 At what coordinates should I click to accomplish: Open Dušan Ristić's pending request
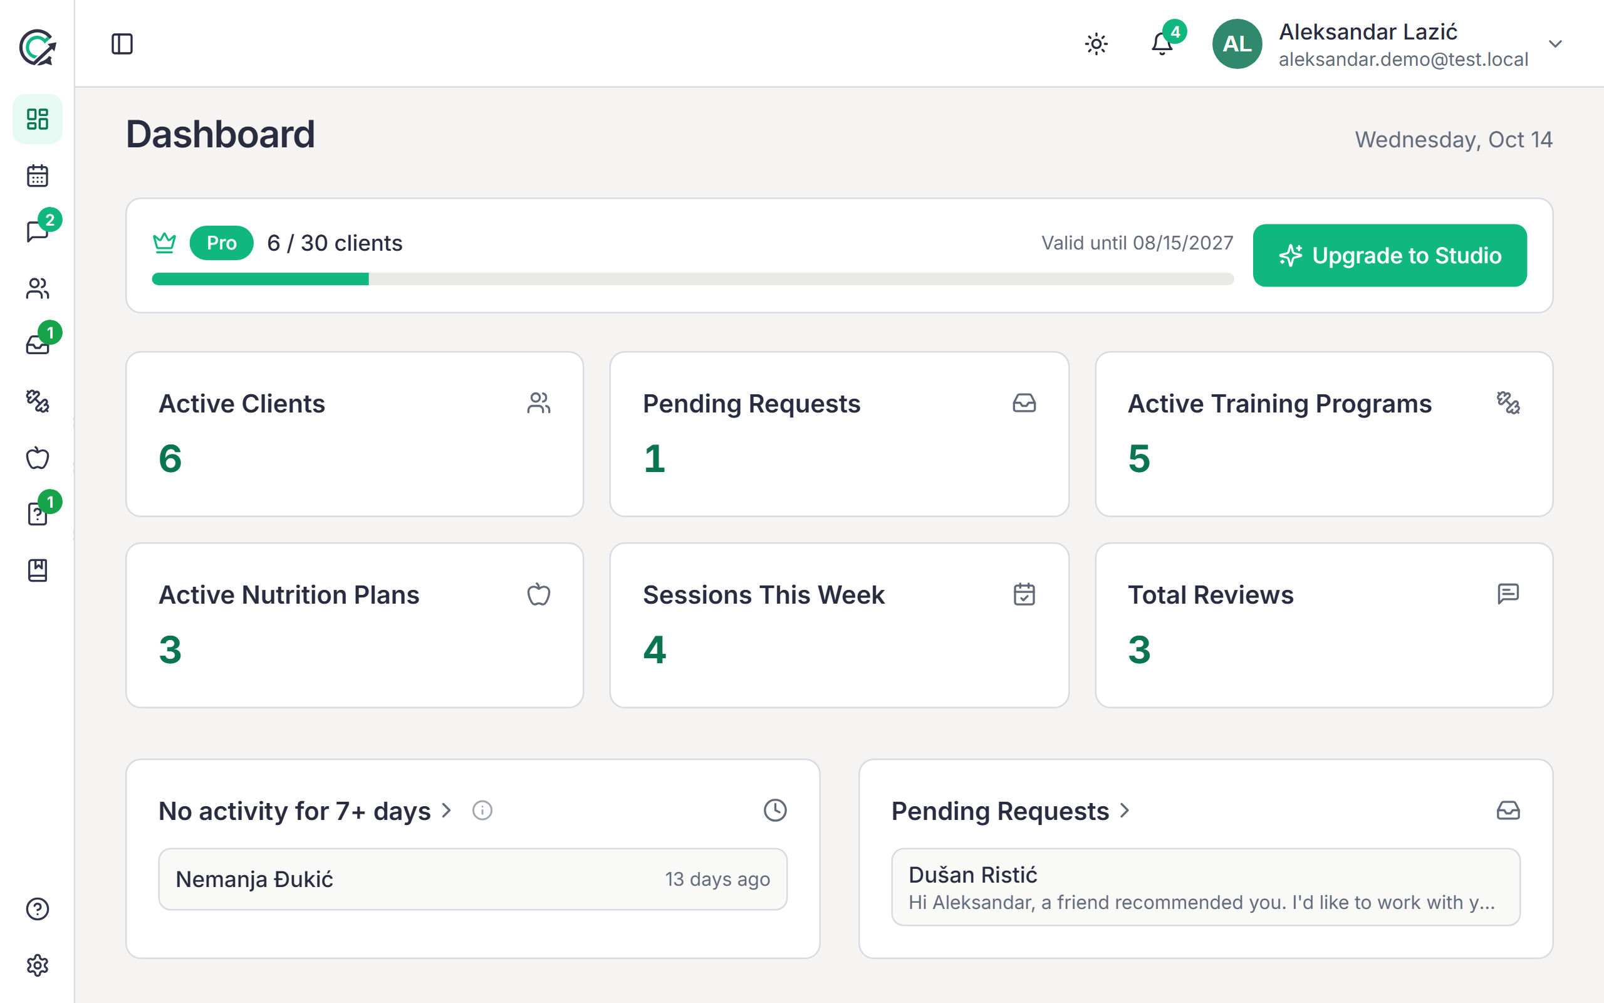(1206, 887)
